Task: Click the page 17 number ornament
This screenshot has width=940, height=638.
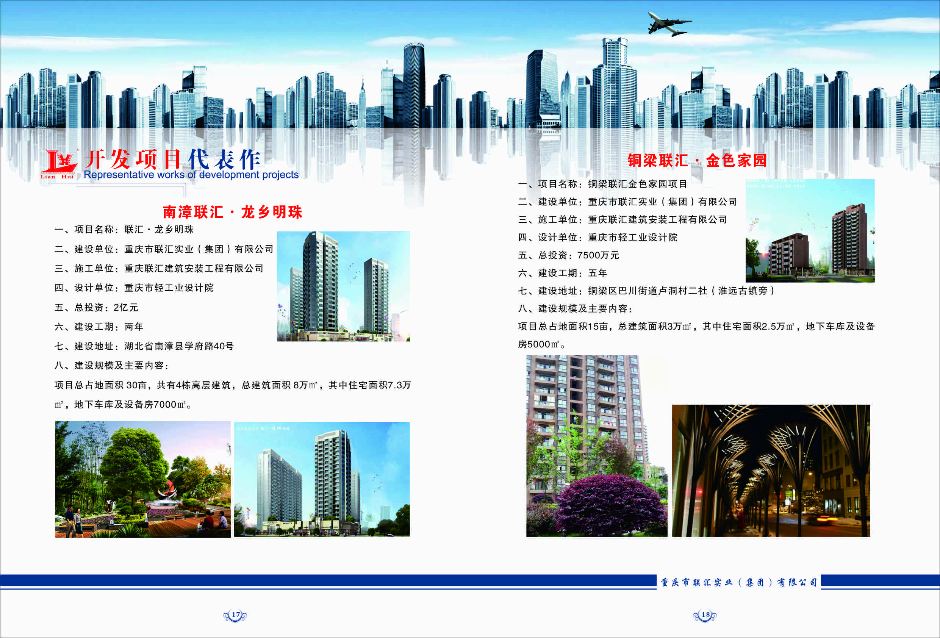Action: [235, 615]
